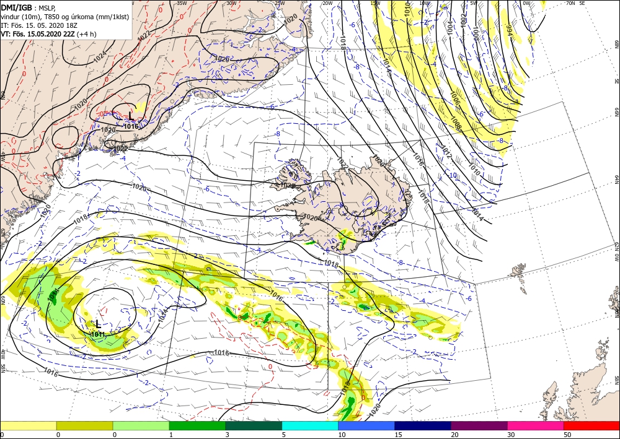This screenshot has width=620, height=439.
Task: Click the '25W' longitude label
Action: (x=280, y=3)
